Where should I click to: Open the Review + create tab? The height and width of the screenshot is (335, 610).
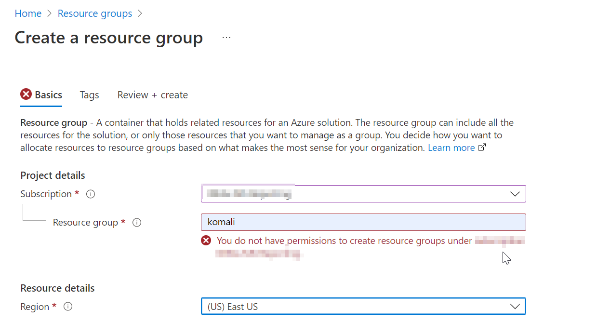click(153, 95)
